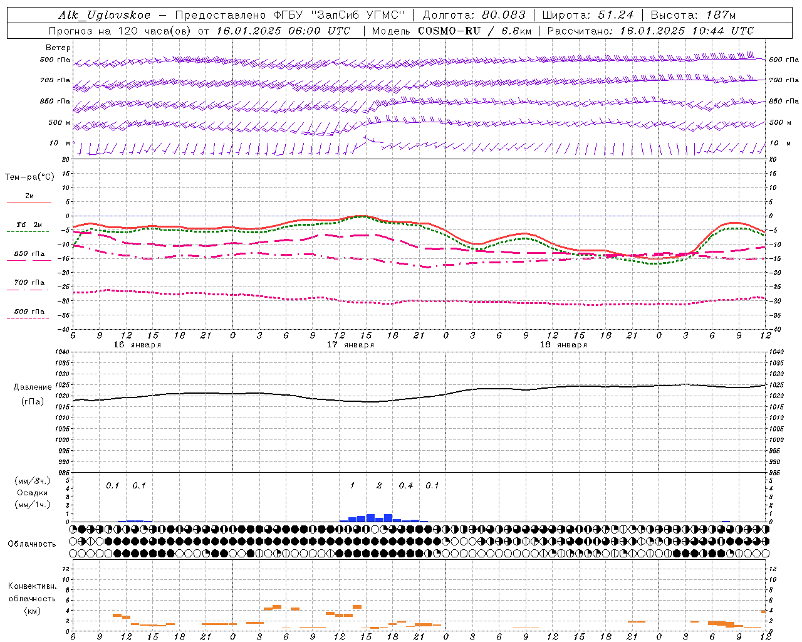This screenshot has height=642, width=802.
Task: Select the Td 2м dew point legend entry
Action: point(29,224)
